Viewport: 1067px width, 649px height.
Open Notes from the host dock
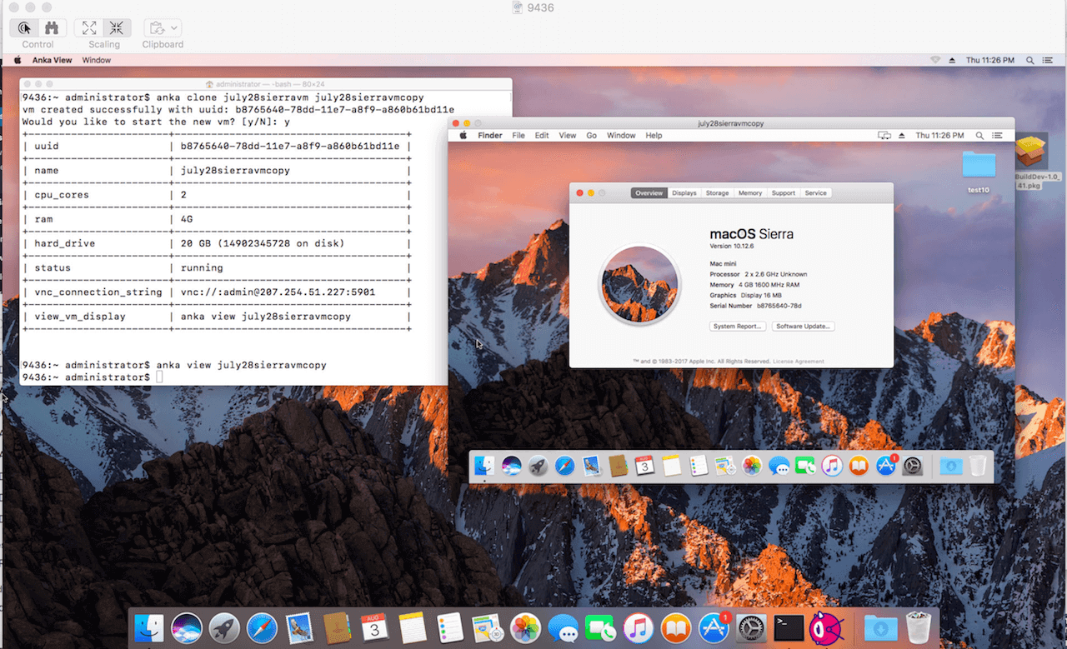point(412,627)
